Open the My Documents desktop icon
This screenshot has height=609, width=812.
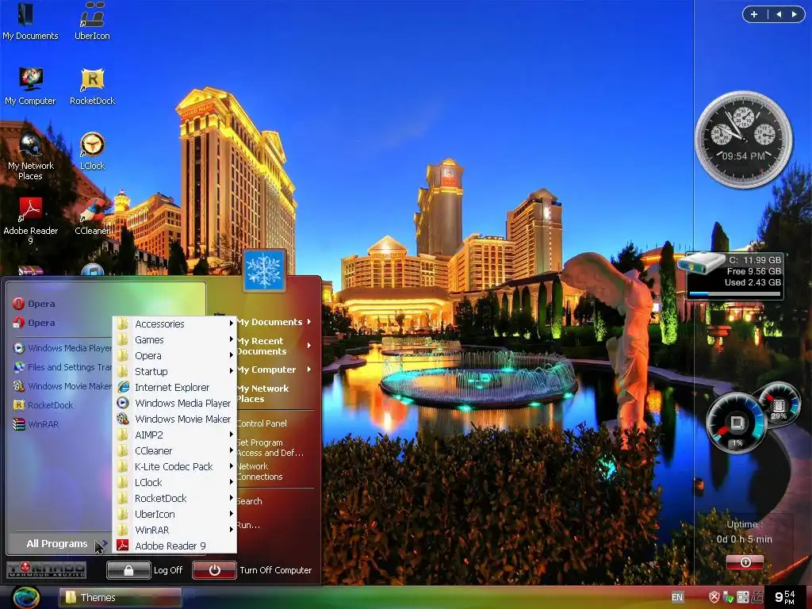30,21
